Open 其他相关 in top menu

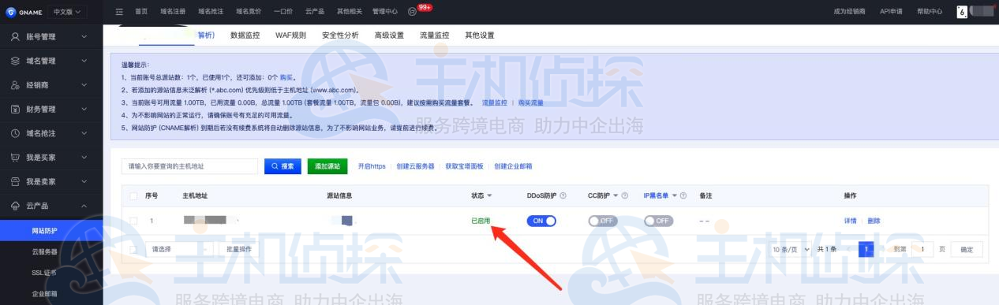pyautogui.click(x=350, y=11)
